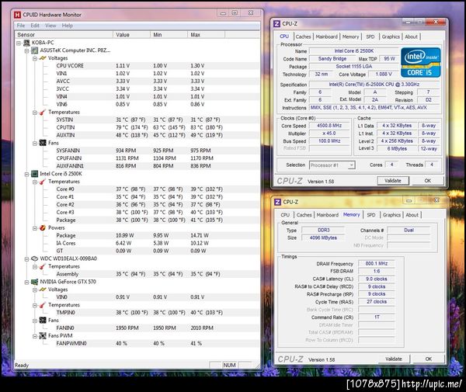Collapse the Intel Core i5 2500K node
Viewport: 466px width, 392px height.
click(x=28, y=174)
